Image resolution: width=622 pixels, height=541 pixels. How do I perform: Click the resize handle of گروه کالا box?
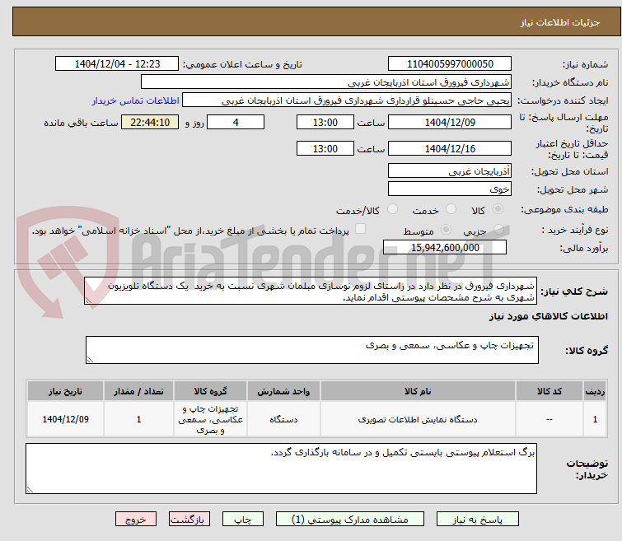(x=90, y=360)
